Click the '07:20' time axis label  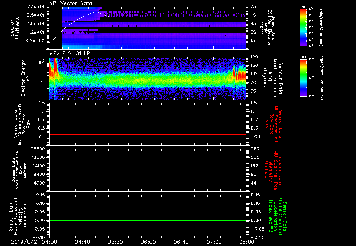pyautogui.click(x=213, y=242)
